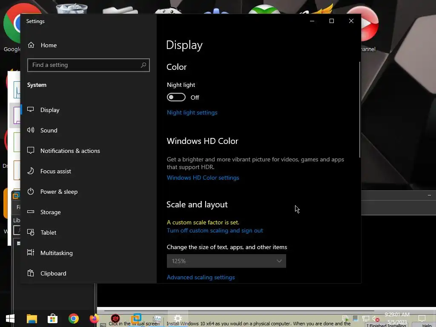Click the Multitasking label in sidebar
The height and width of the screenshot is (327, 436).
coord(57,253)
